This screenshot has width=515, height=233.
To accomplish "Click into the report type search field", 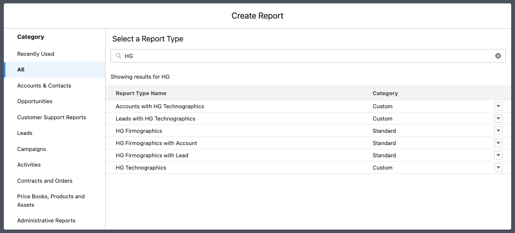I will (x=305, y=56).
